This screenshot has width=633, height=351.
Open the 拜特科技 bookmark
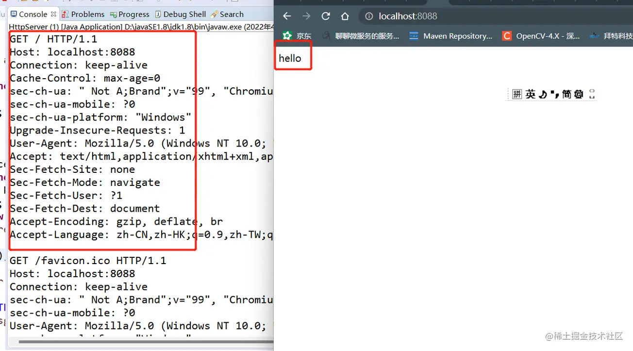[x=612, y=36]
